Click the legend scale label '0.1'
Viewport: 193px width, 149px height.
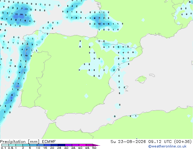click(x=3, y=148)
